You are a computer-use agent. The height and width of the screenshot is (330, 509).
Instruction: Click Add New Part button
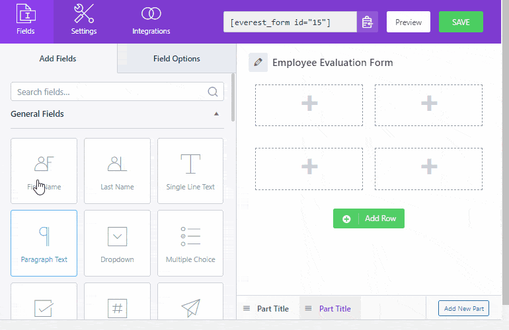pos(463,308)
